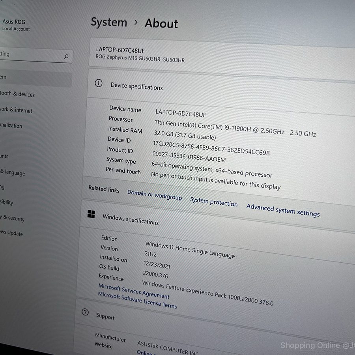Open the System protection link
The height and width of the screenshot is (355, 355).
[x=214, y=202]
